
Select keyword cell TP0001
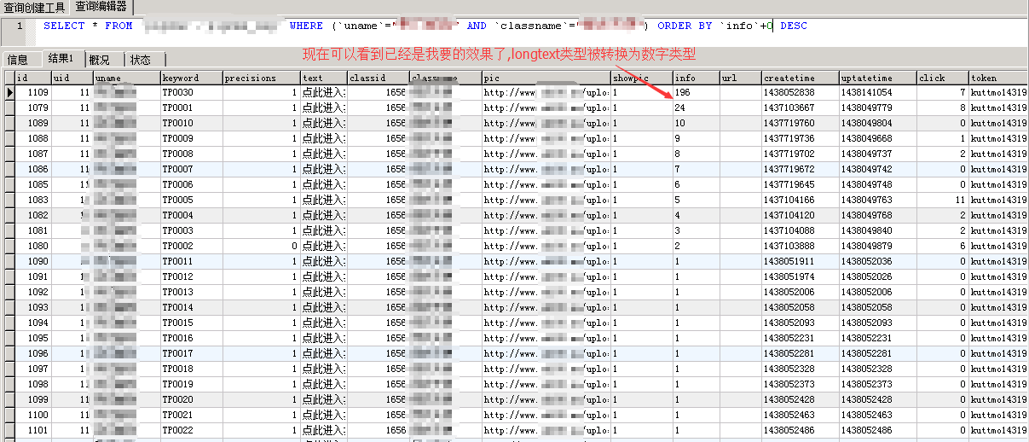[191, 108]
